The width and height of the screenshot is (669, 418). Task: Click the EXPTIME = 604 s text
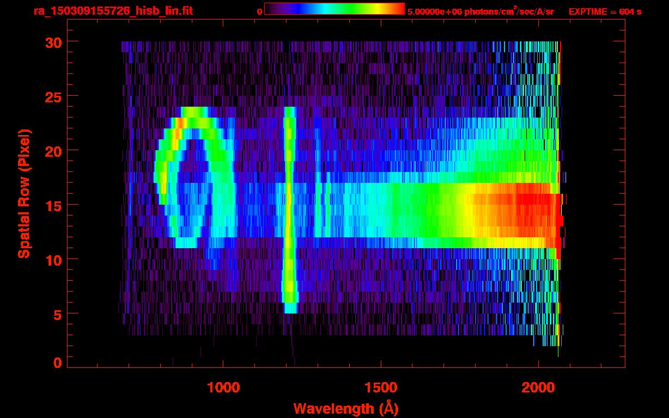[605, 11]
